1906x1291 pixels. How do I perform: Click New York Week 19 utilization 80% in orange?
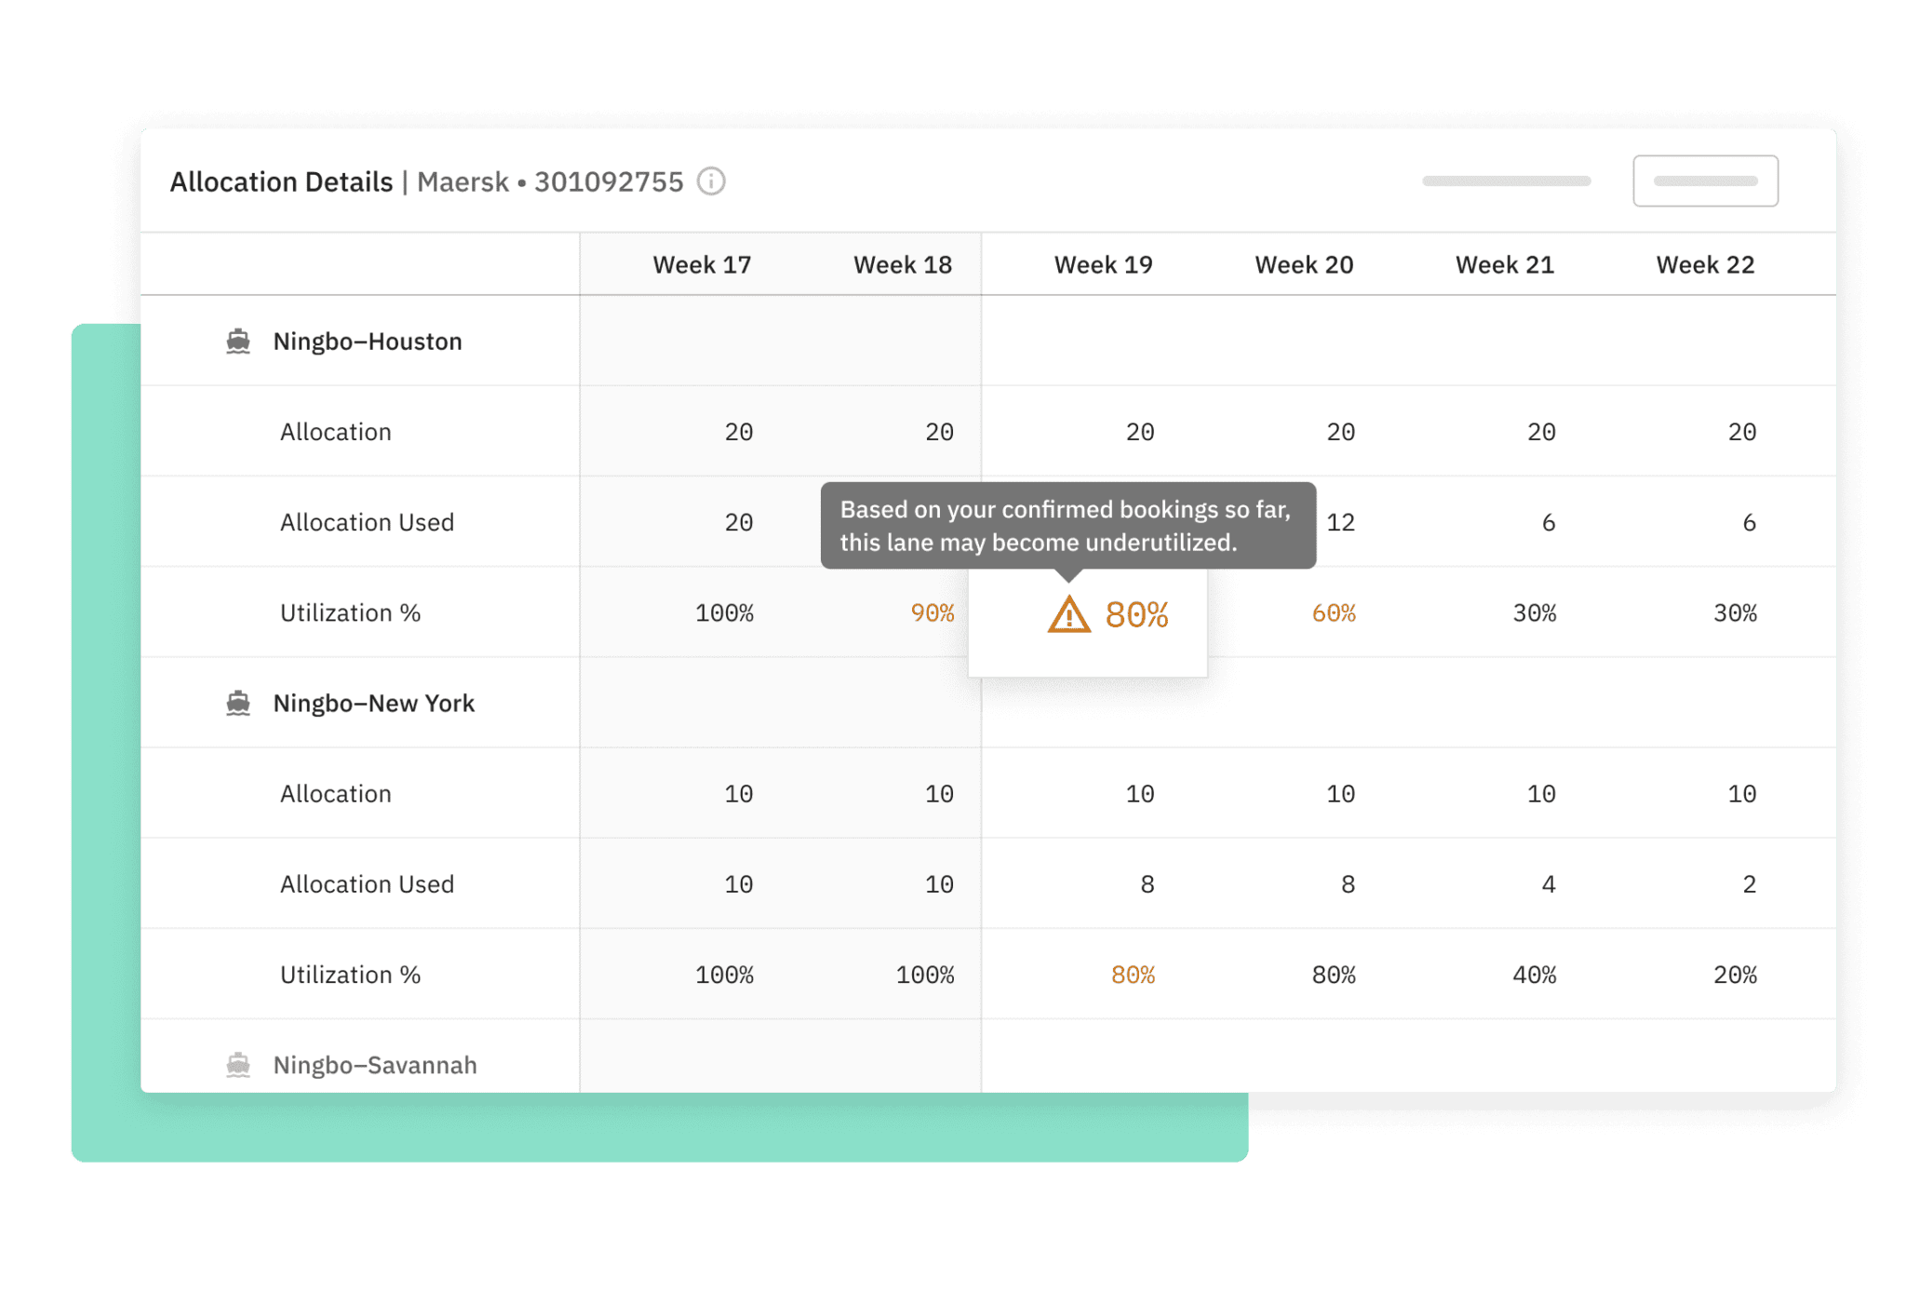pos(1133,975)
